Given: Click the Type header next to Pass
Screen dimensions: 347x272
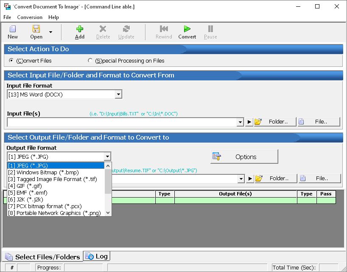Looking at the screenshot, I should (x=307, y=194).
